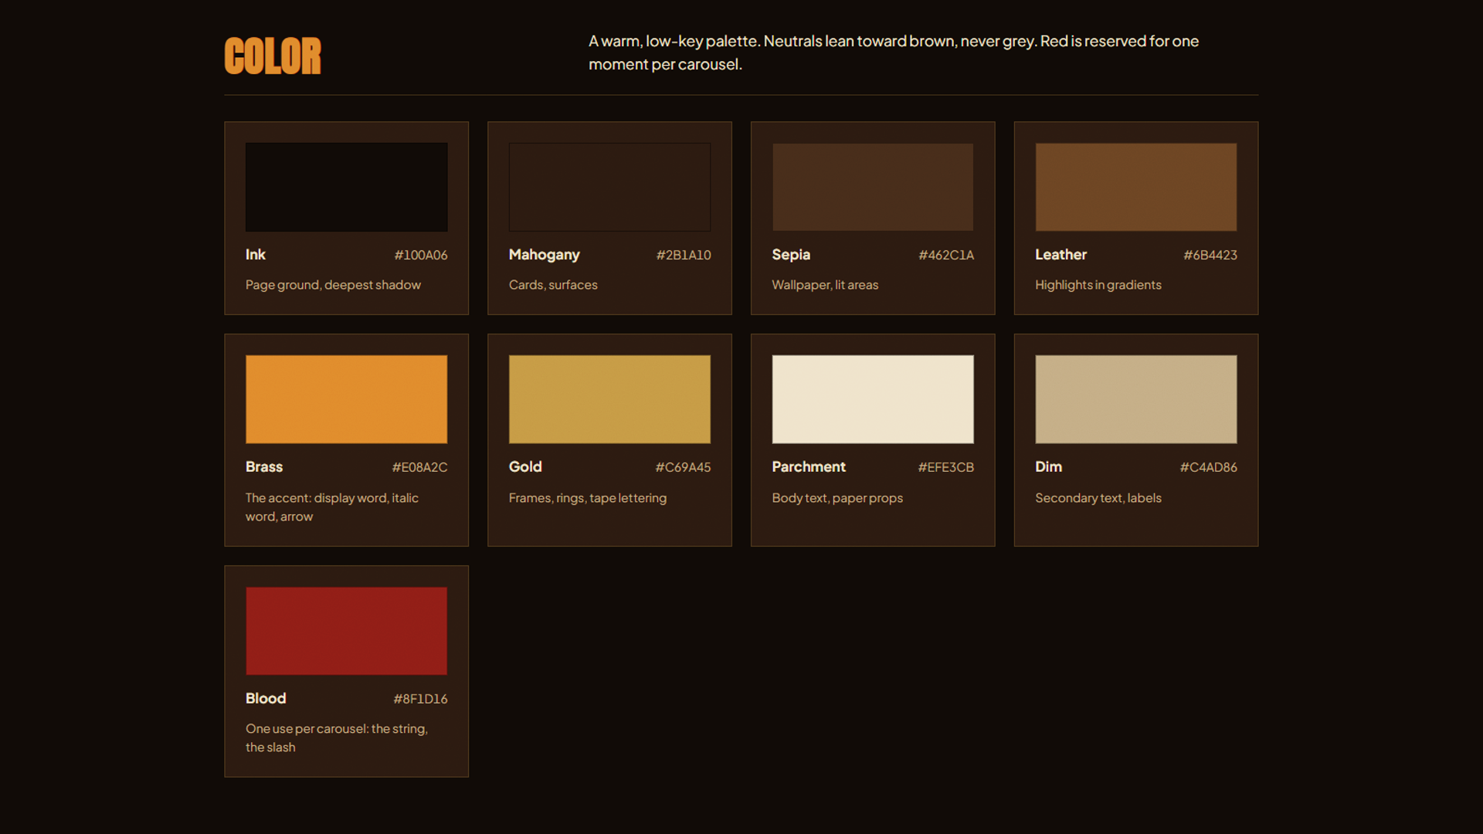Viewport: 1483px width, 834px height.
Task: Click 'Frames, rings, tape lettering' text
Action: (588, 498)
